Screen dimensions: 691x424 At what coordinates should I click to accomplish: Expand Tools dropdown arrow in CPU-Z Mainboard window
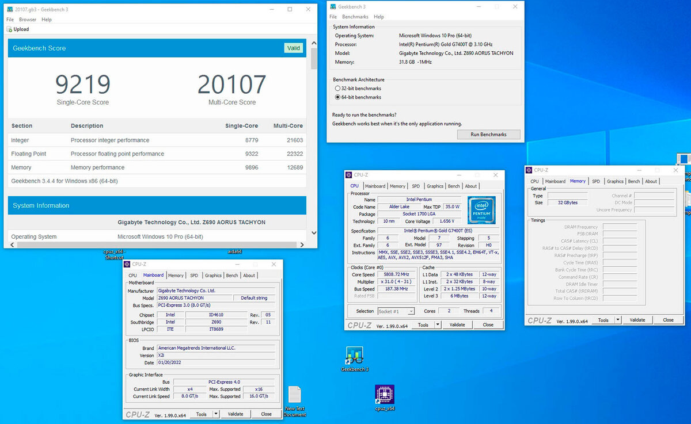click(x=216, y=414)
